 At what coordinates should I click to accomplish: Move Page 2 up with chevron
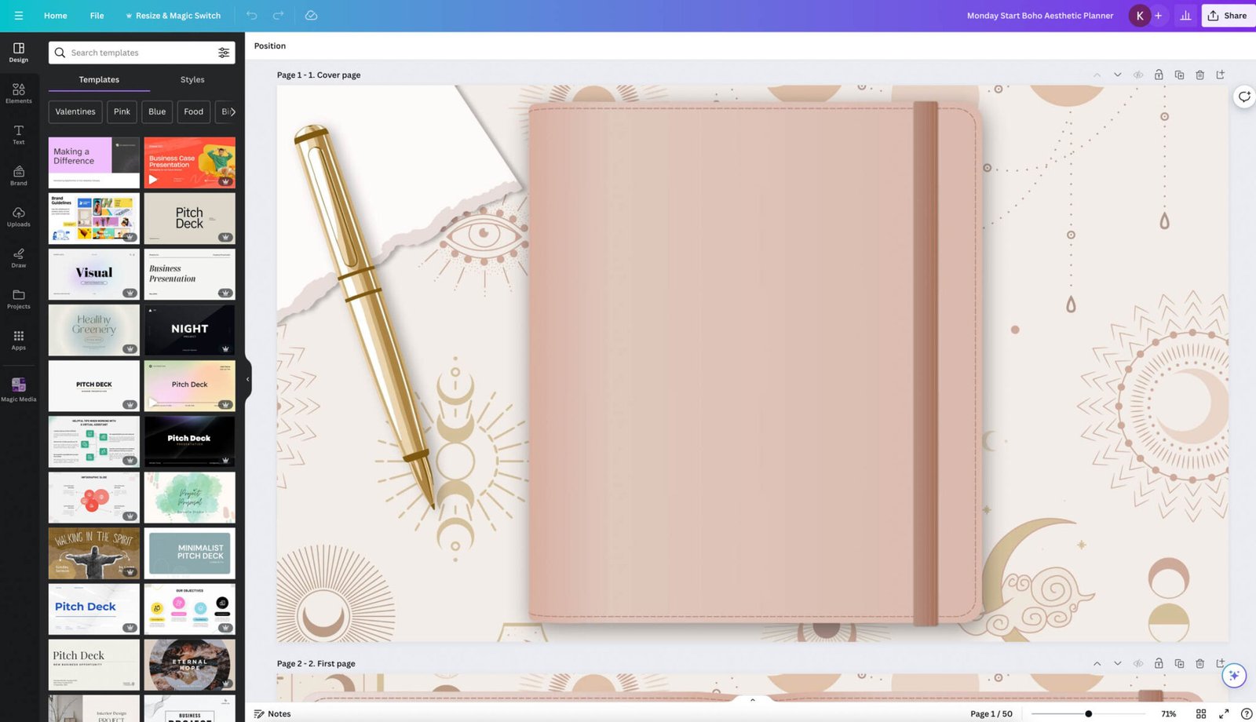point(1097,664)
